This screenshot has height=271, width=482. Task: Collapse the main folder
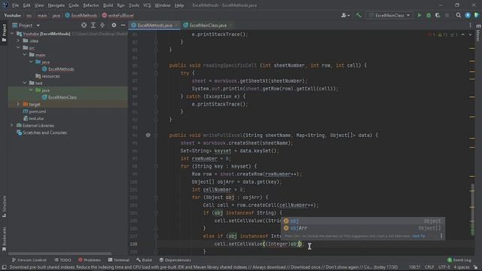[25, 55]
